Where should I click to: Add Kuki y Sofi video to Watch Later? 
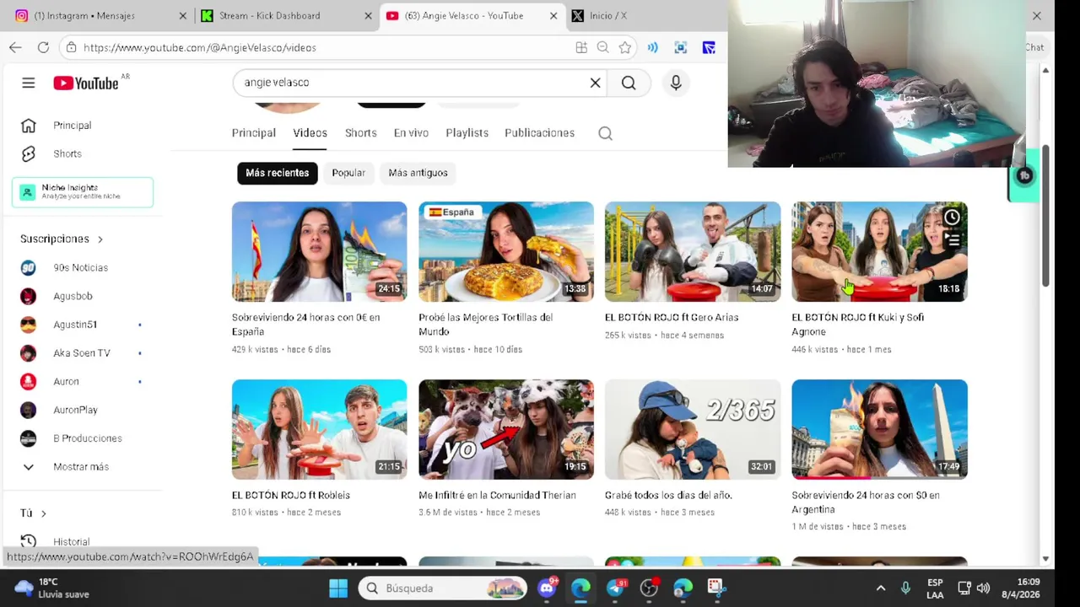[x=952, y=218]
